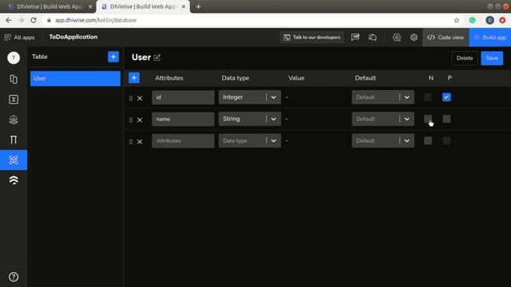Select second DhiWise browser tab
Screen dimensions: 511x287
(x=143, y=6)
